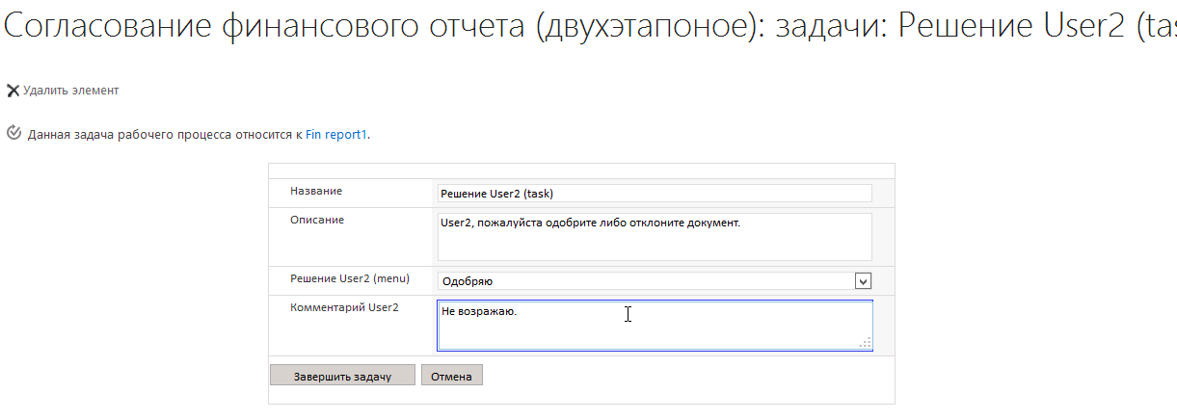Click the Данная задача рабочего процесса text
1177x420 pixels.
coord(165,135)
